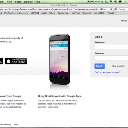Enable the Stay signed in checkbox
128x128 pixels.
109,66
